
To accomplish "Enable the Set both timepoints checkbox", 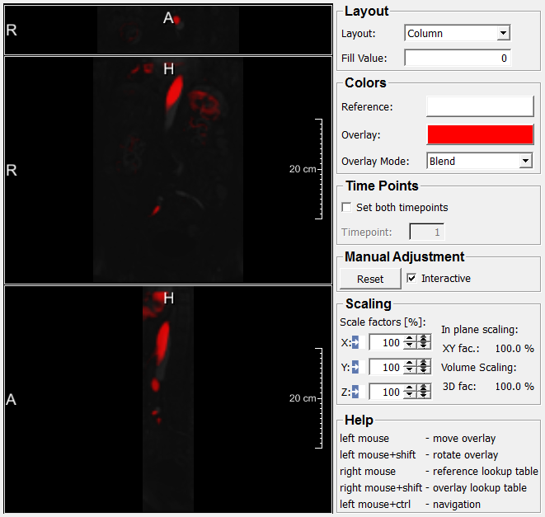I will 347,207.
